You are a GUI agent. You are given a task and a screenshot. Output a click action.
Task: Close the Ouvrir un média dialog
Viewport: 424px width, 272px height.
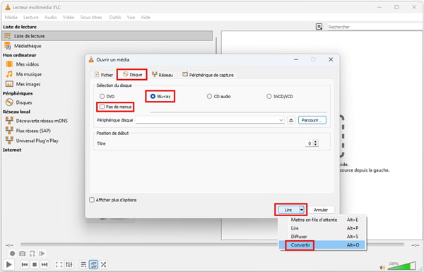pyautogui.click(x=331, y=59)
